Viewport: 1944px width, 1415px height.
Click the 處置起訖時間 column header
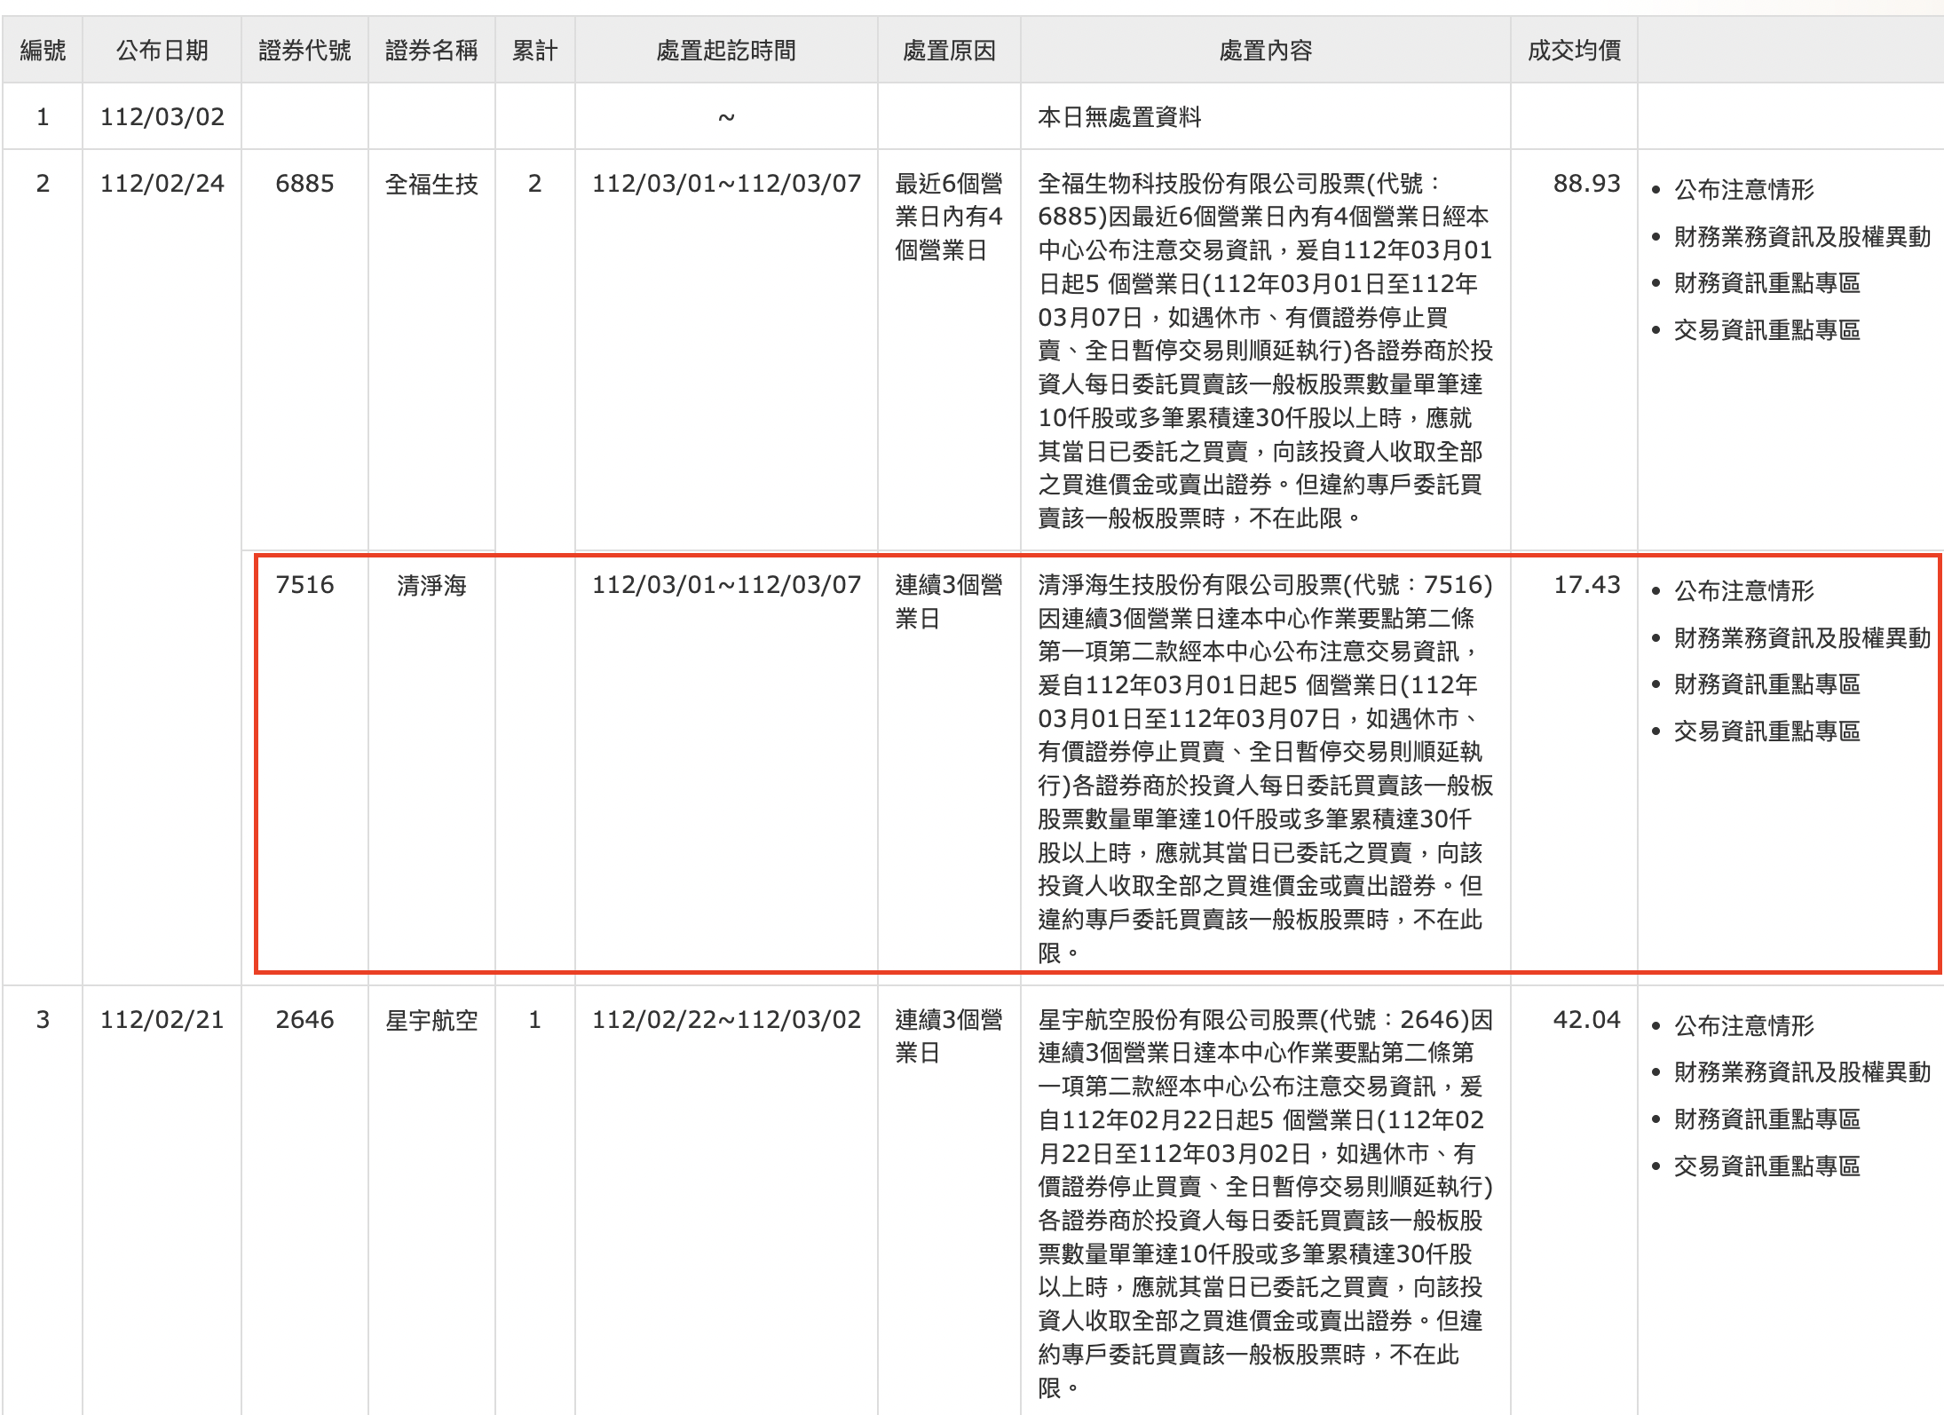click(726, 51)
